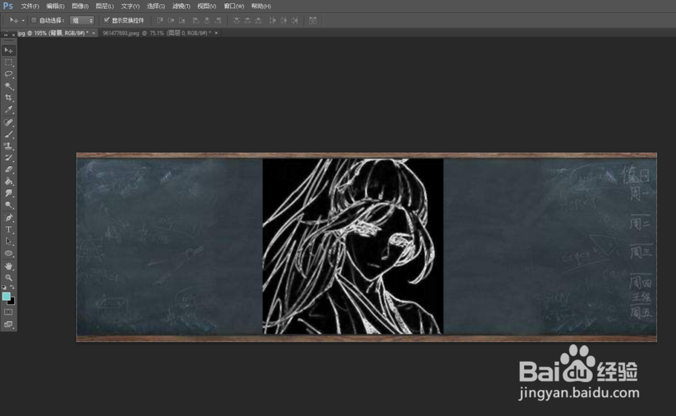The image size is (676, 416).
Task: Select the Smudge tool
Action: (x=9, y=193)
